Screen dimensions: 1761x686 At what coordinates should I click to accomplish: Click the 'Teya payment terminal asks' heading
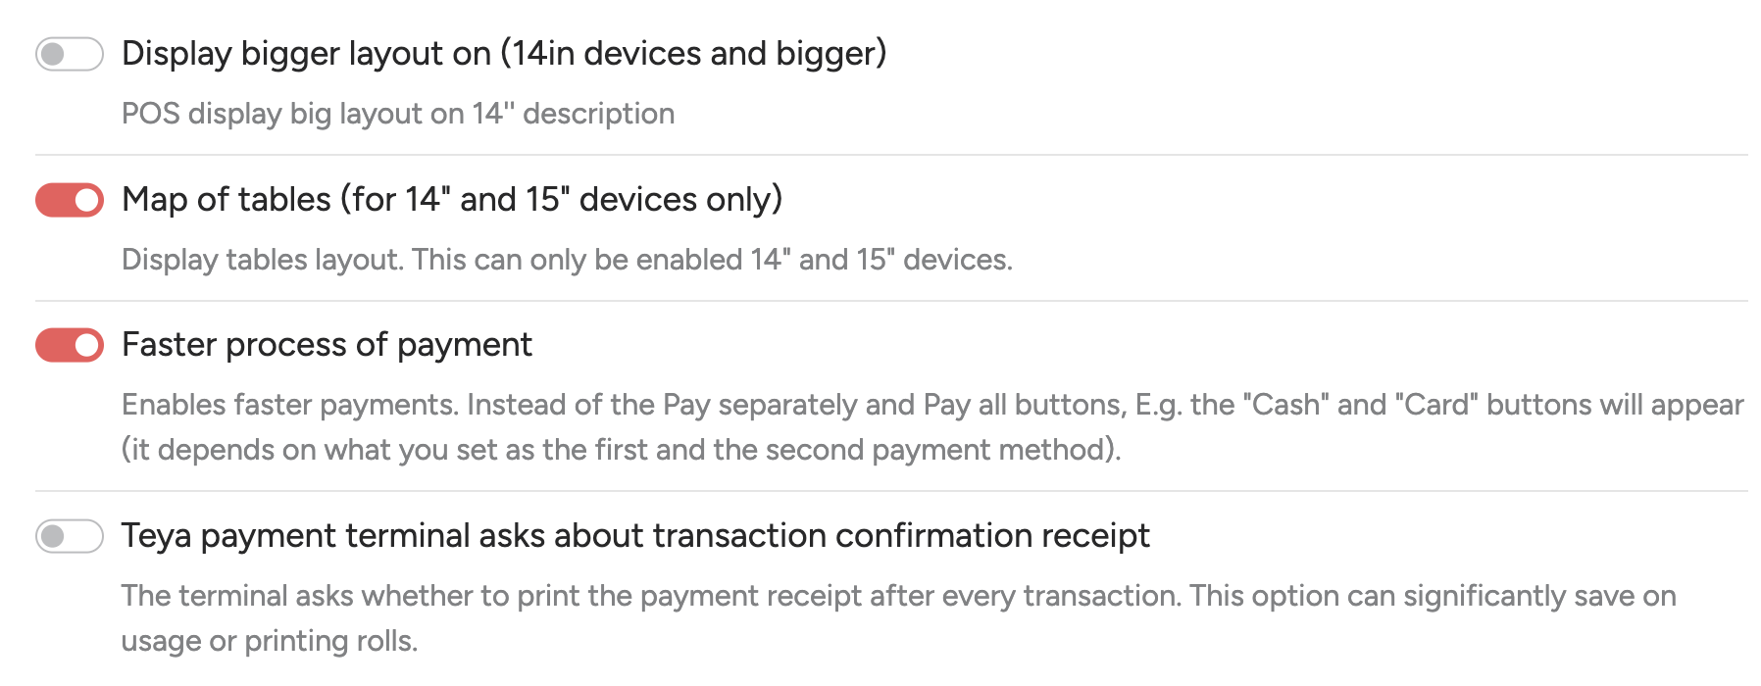click(634, 536)
